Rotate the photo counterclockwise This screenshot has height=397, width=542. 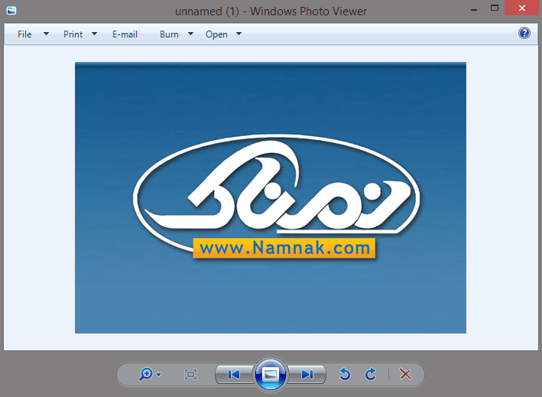(345, 374)
